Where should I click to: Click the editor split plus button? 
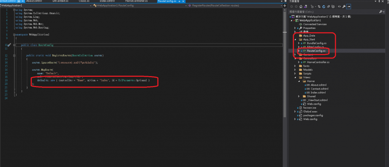285,5
